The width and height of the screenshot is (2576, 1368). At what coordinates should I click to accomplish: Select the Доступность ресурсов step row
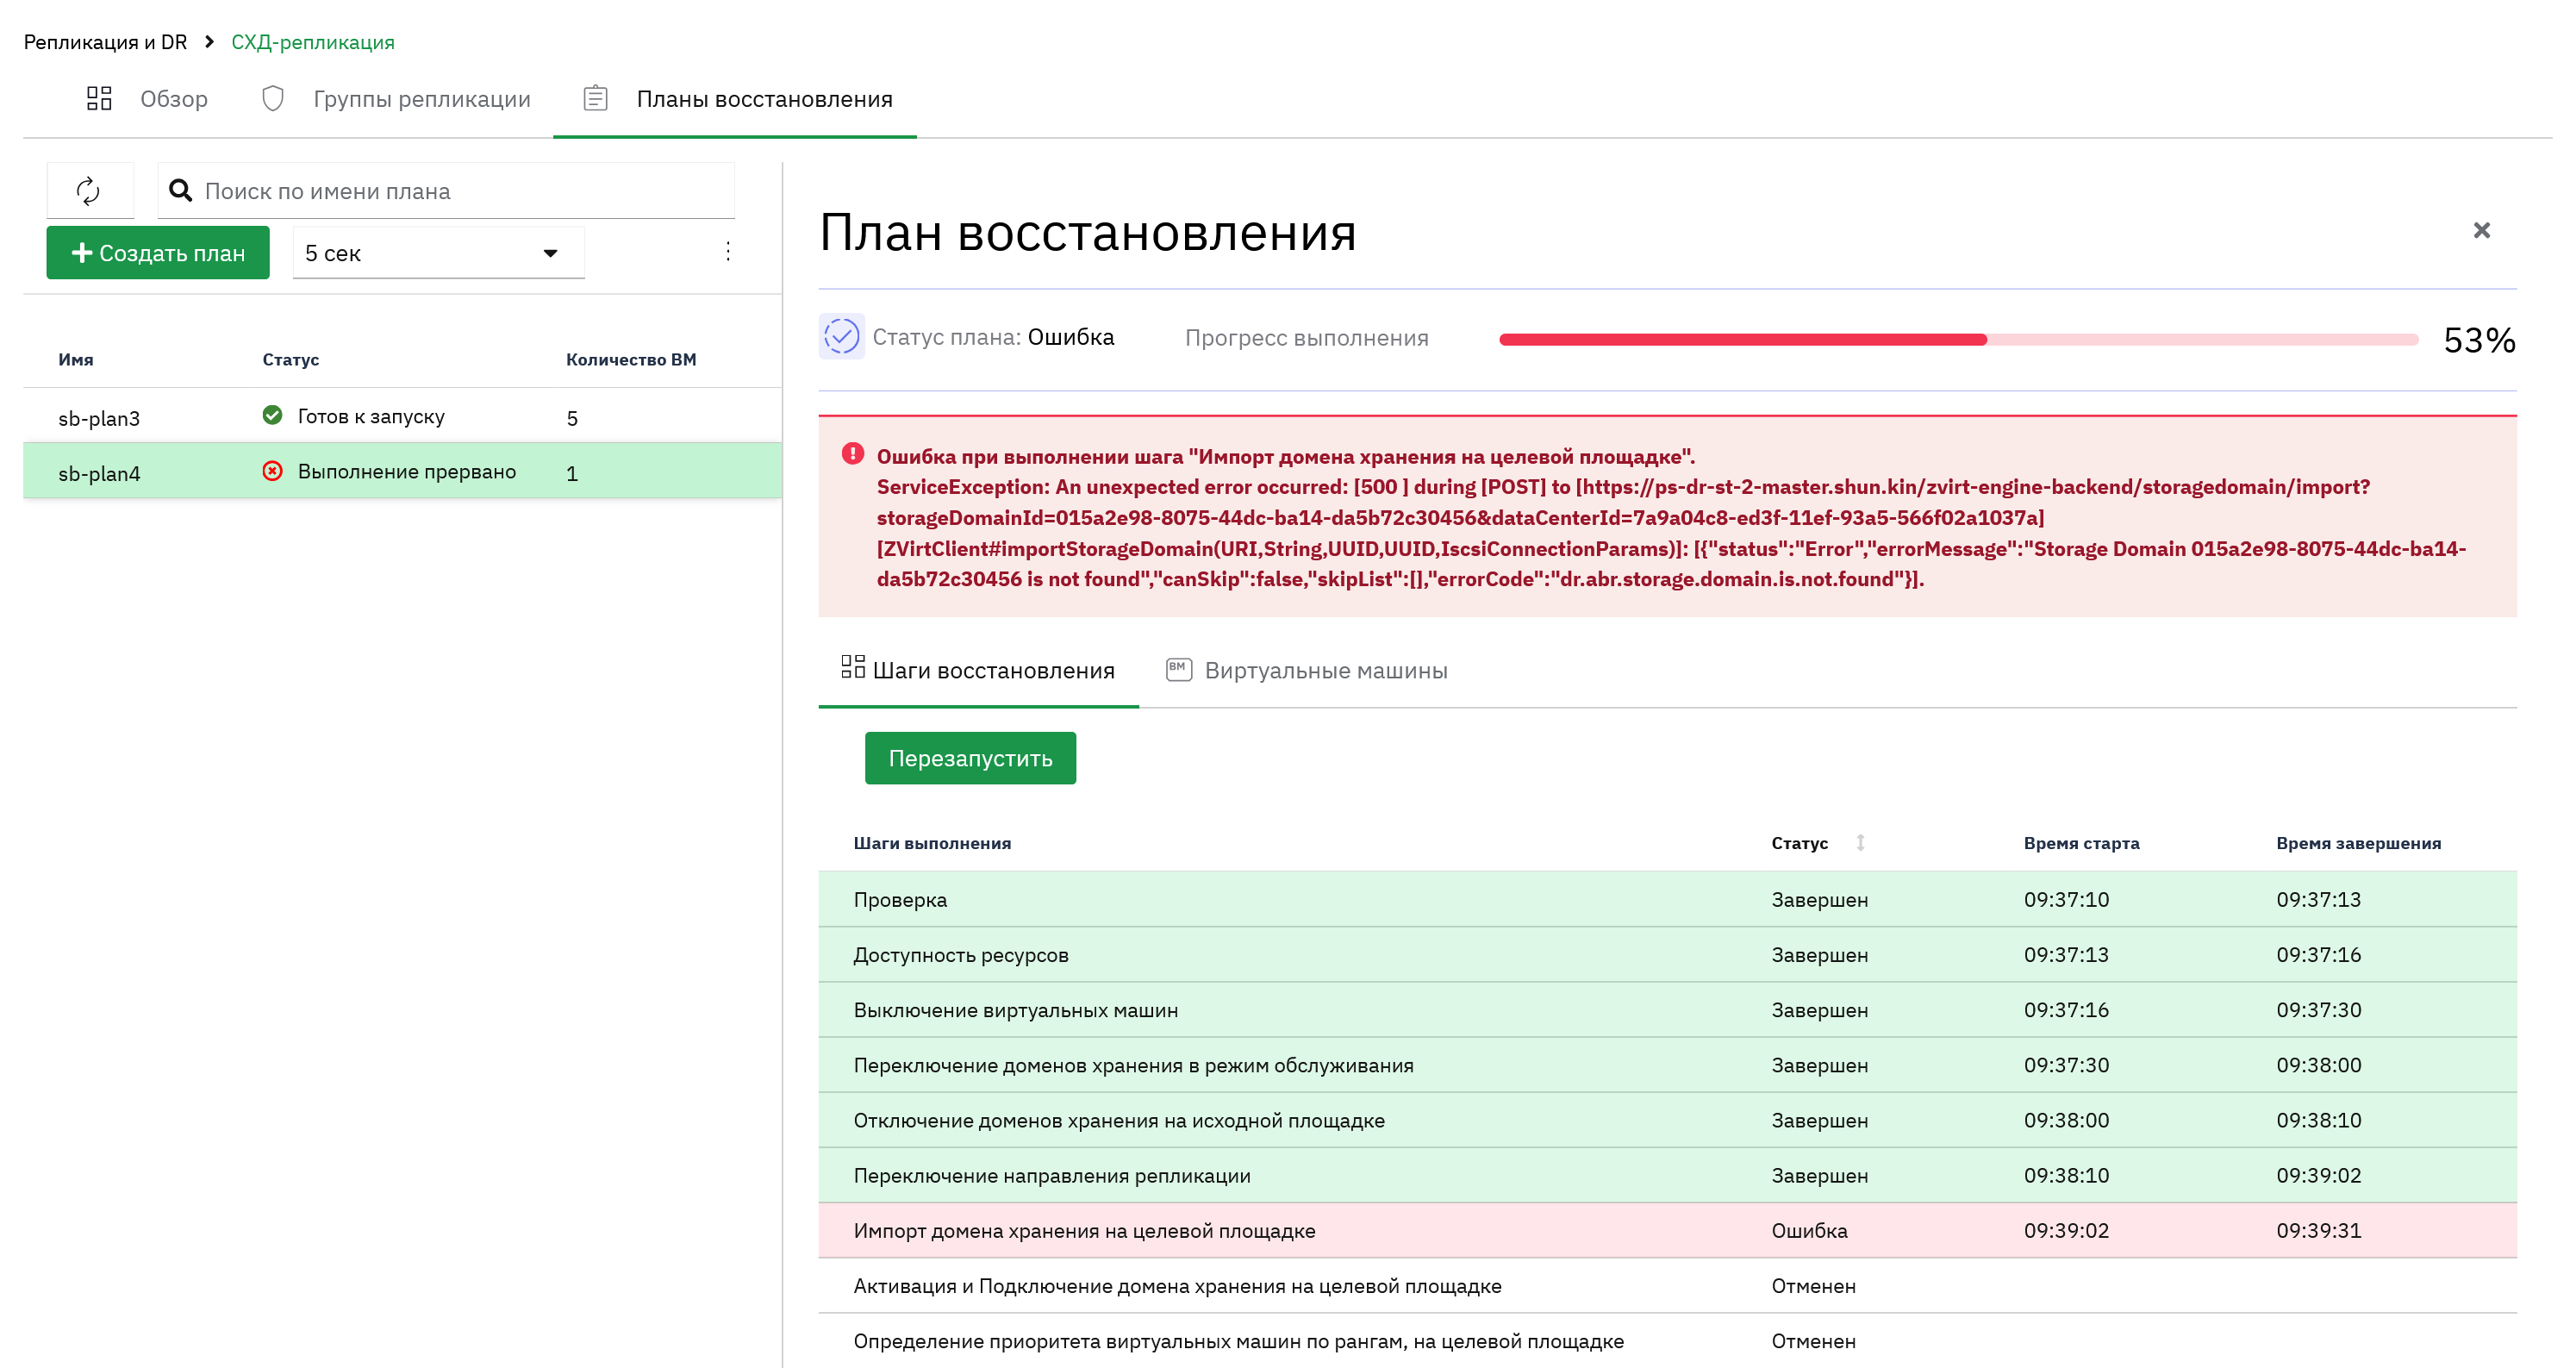point(1667,955)
